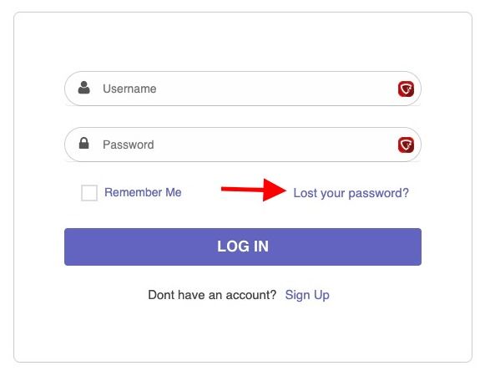The height and width of the screenshot is (381, 485).
Task: Click the "Dont have an account?" text
Action: pyautogui.click(x=212, y=295)
